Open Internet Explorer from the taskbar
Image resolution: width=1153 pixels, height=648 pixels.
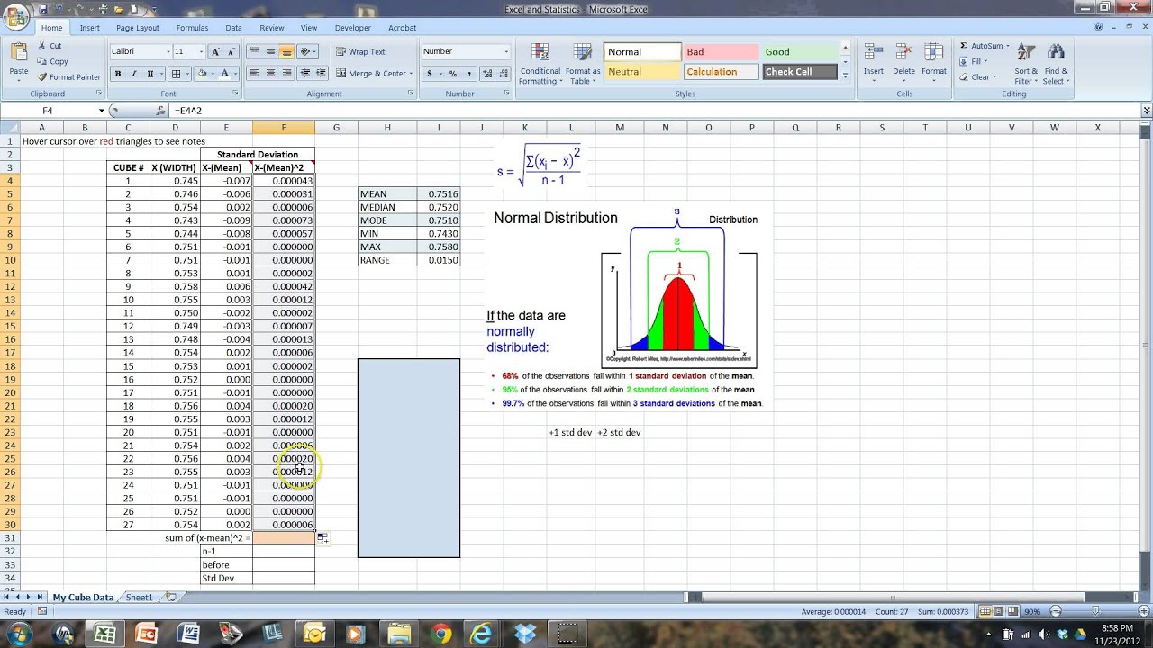[482, 634]
